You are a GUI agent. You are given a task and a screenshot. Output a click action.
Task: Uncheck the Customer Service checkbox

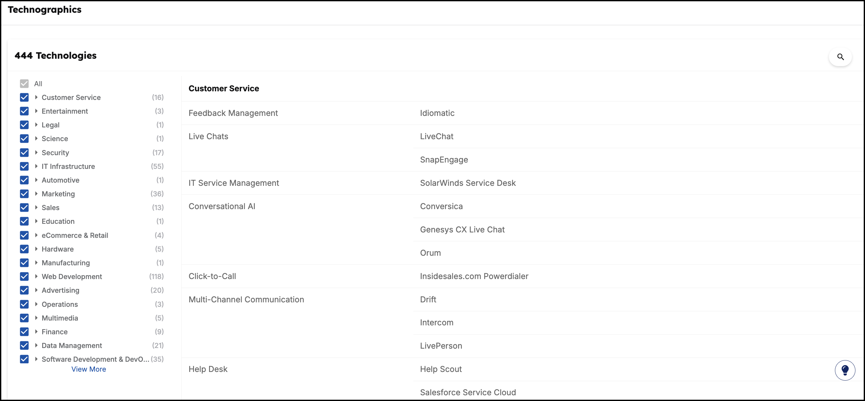(24, 97)
